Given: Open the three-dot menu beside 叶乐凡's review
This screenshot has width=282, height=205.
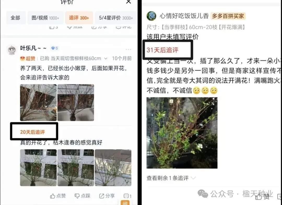Looking at the screenshot, I should click(128, 49).
